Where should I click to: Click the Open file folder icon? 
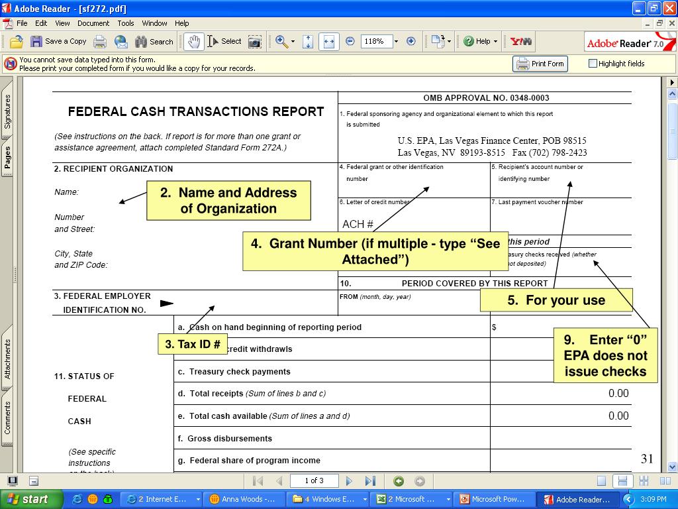(x=16, y=42)
